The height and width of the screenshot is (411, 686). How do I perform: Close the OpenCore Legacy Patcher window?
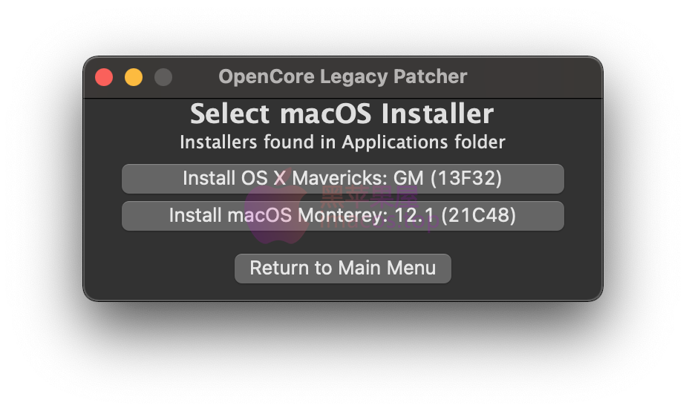[104, 77]
